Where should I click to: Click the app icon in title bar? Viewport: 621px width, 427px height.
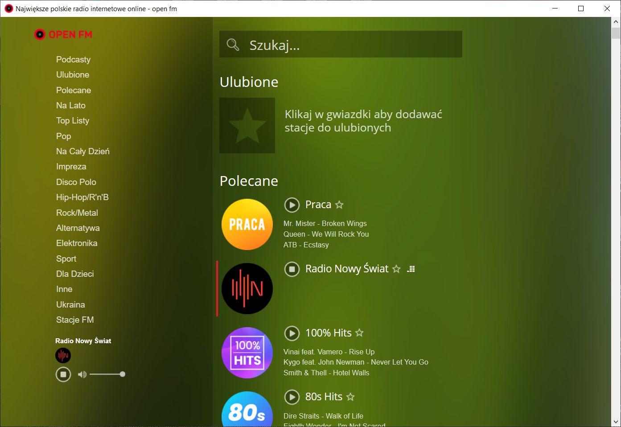8,8
